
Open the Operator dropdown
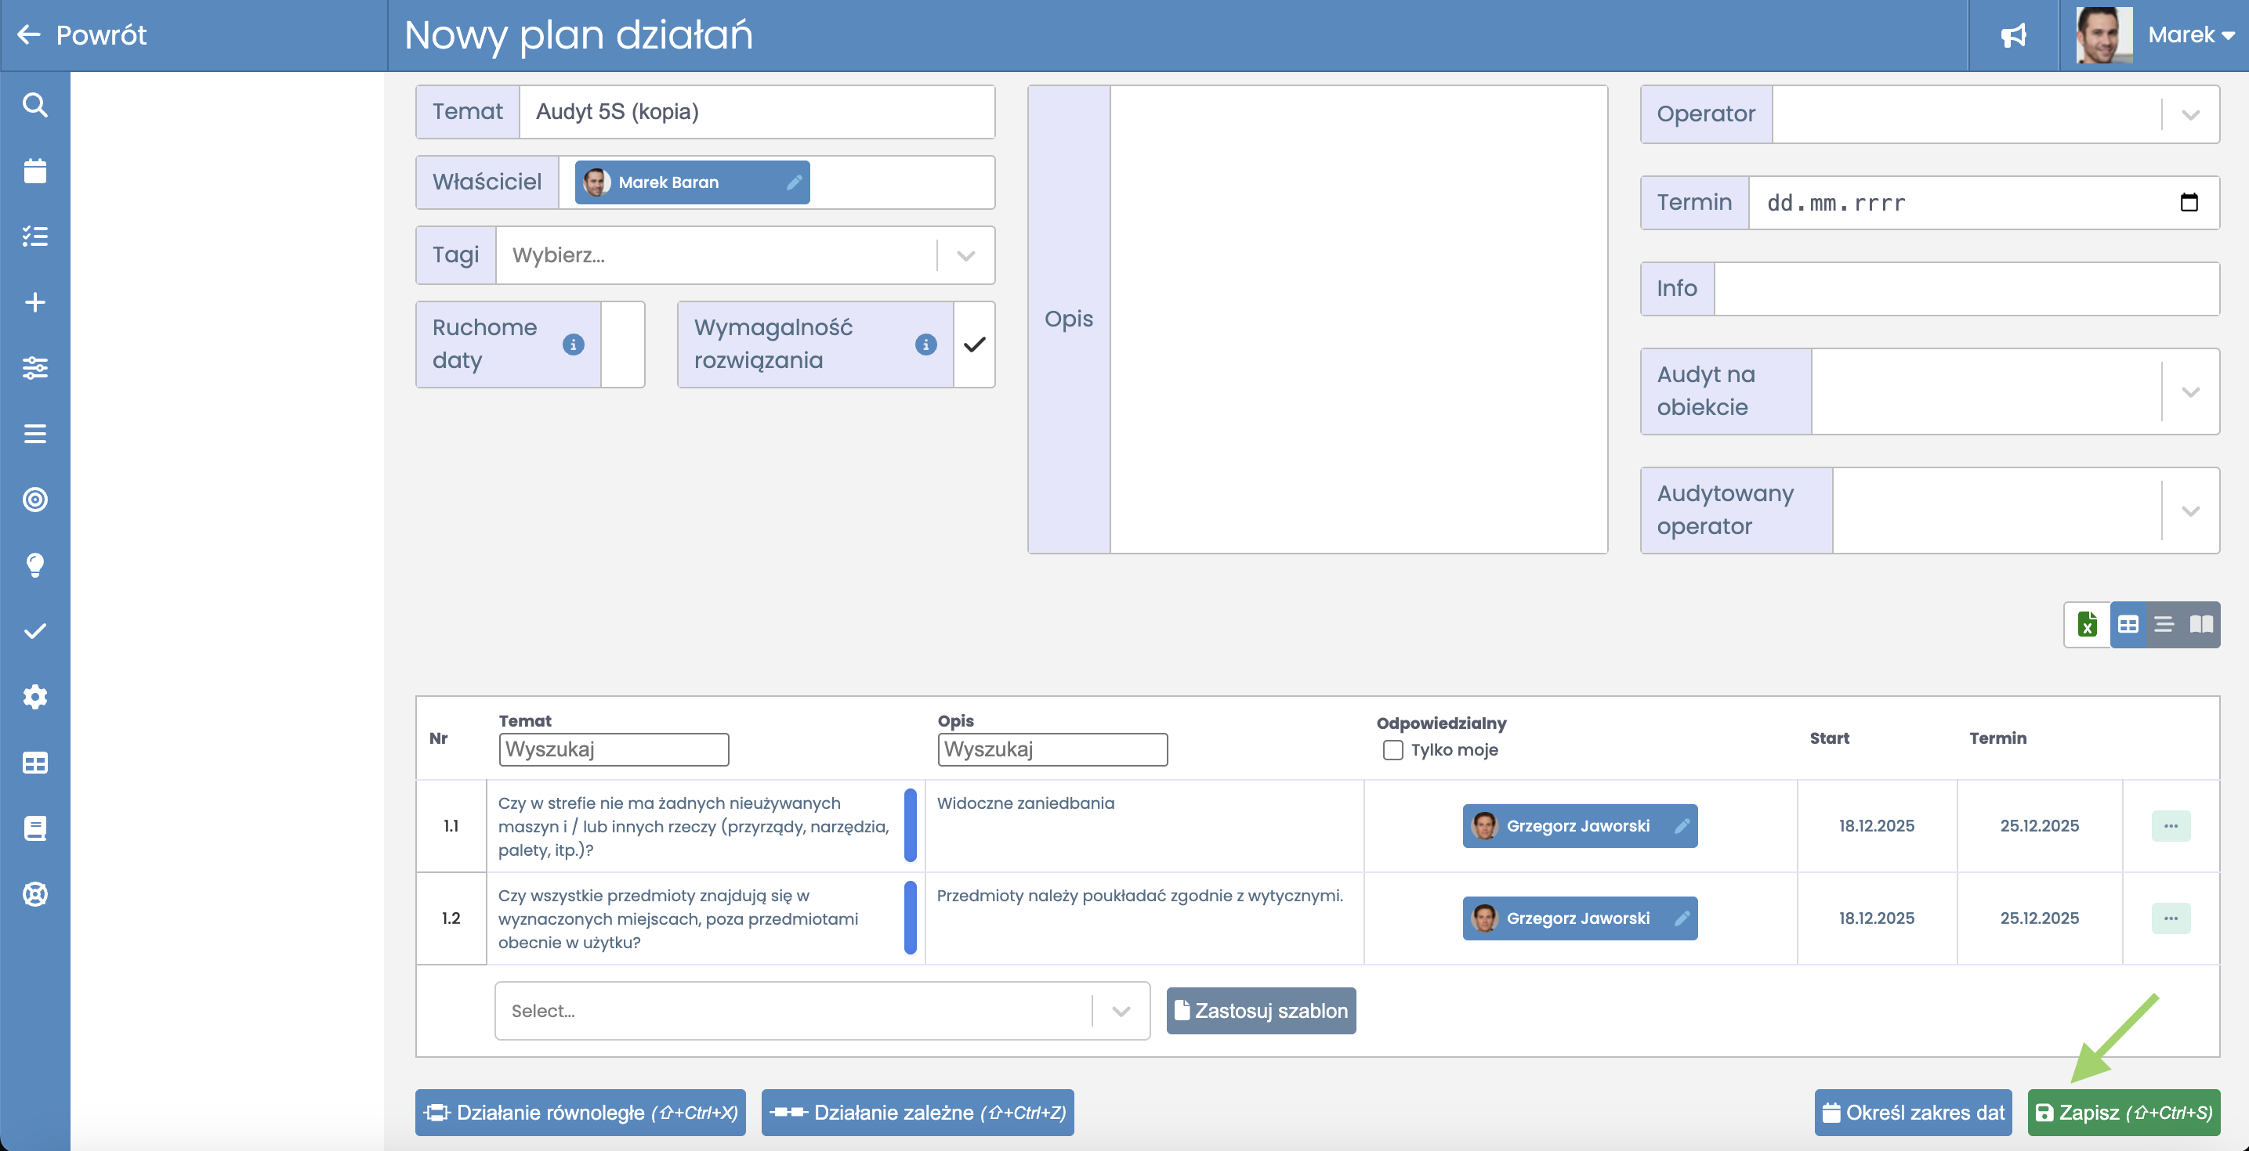(x=2189, y=114)
